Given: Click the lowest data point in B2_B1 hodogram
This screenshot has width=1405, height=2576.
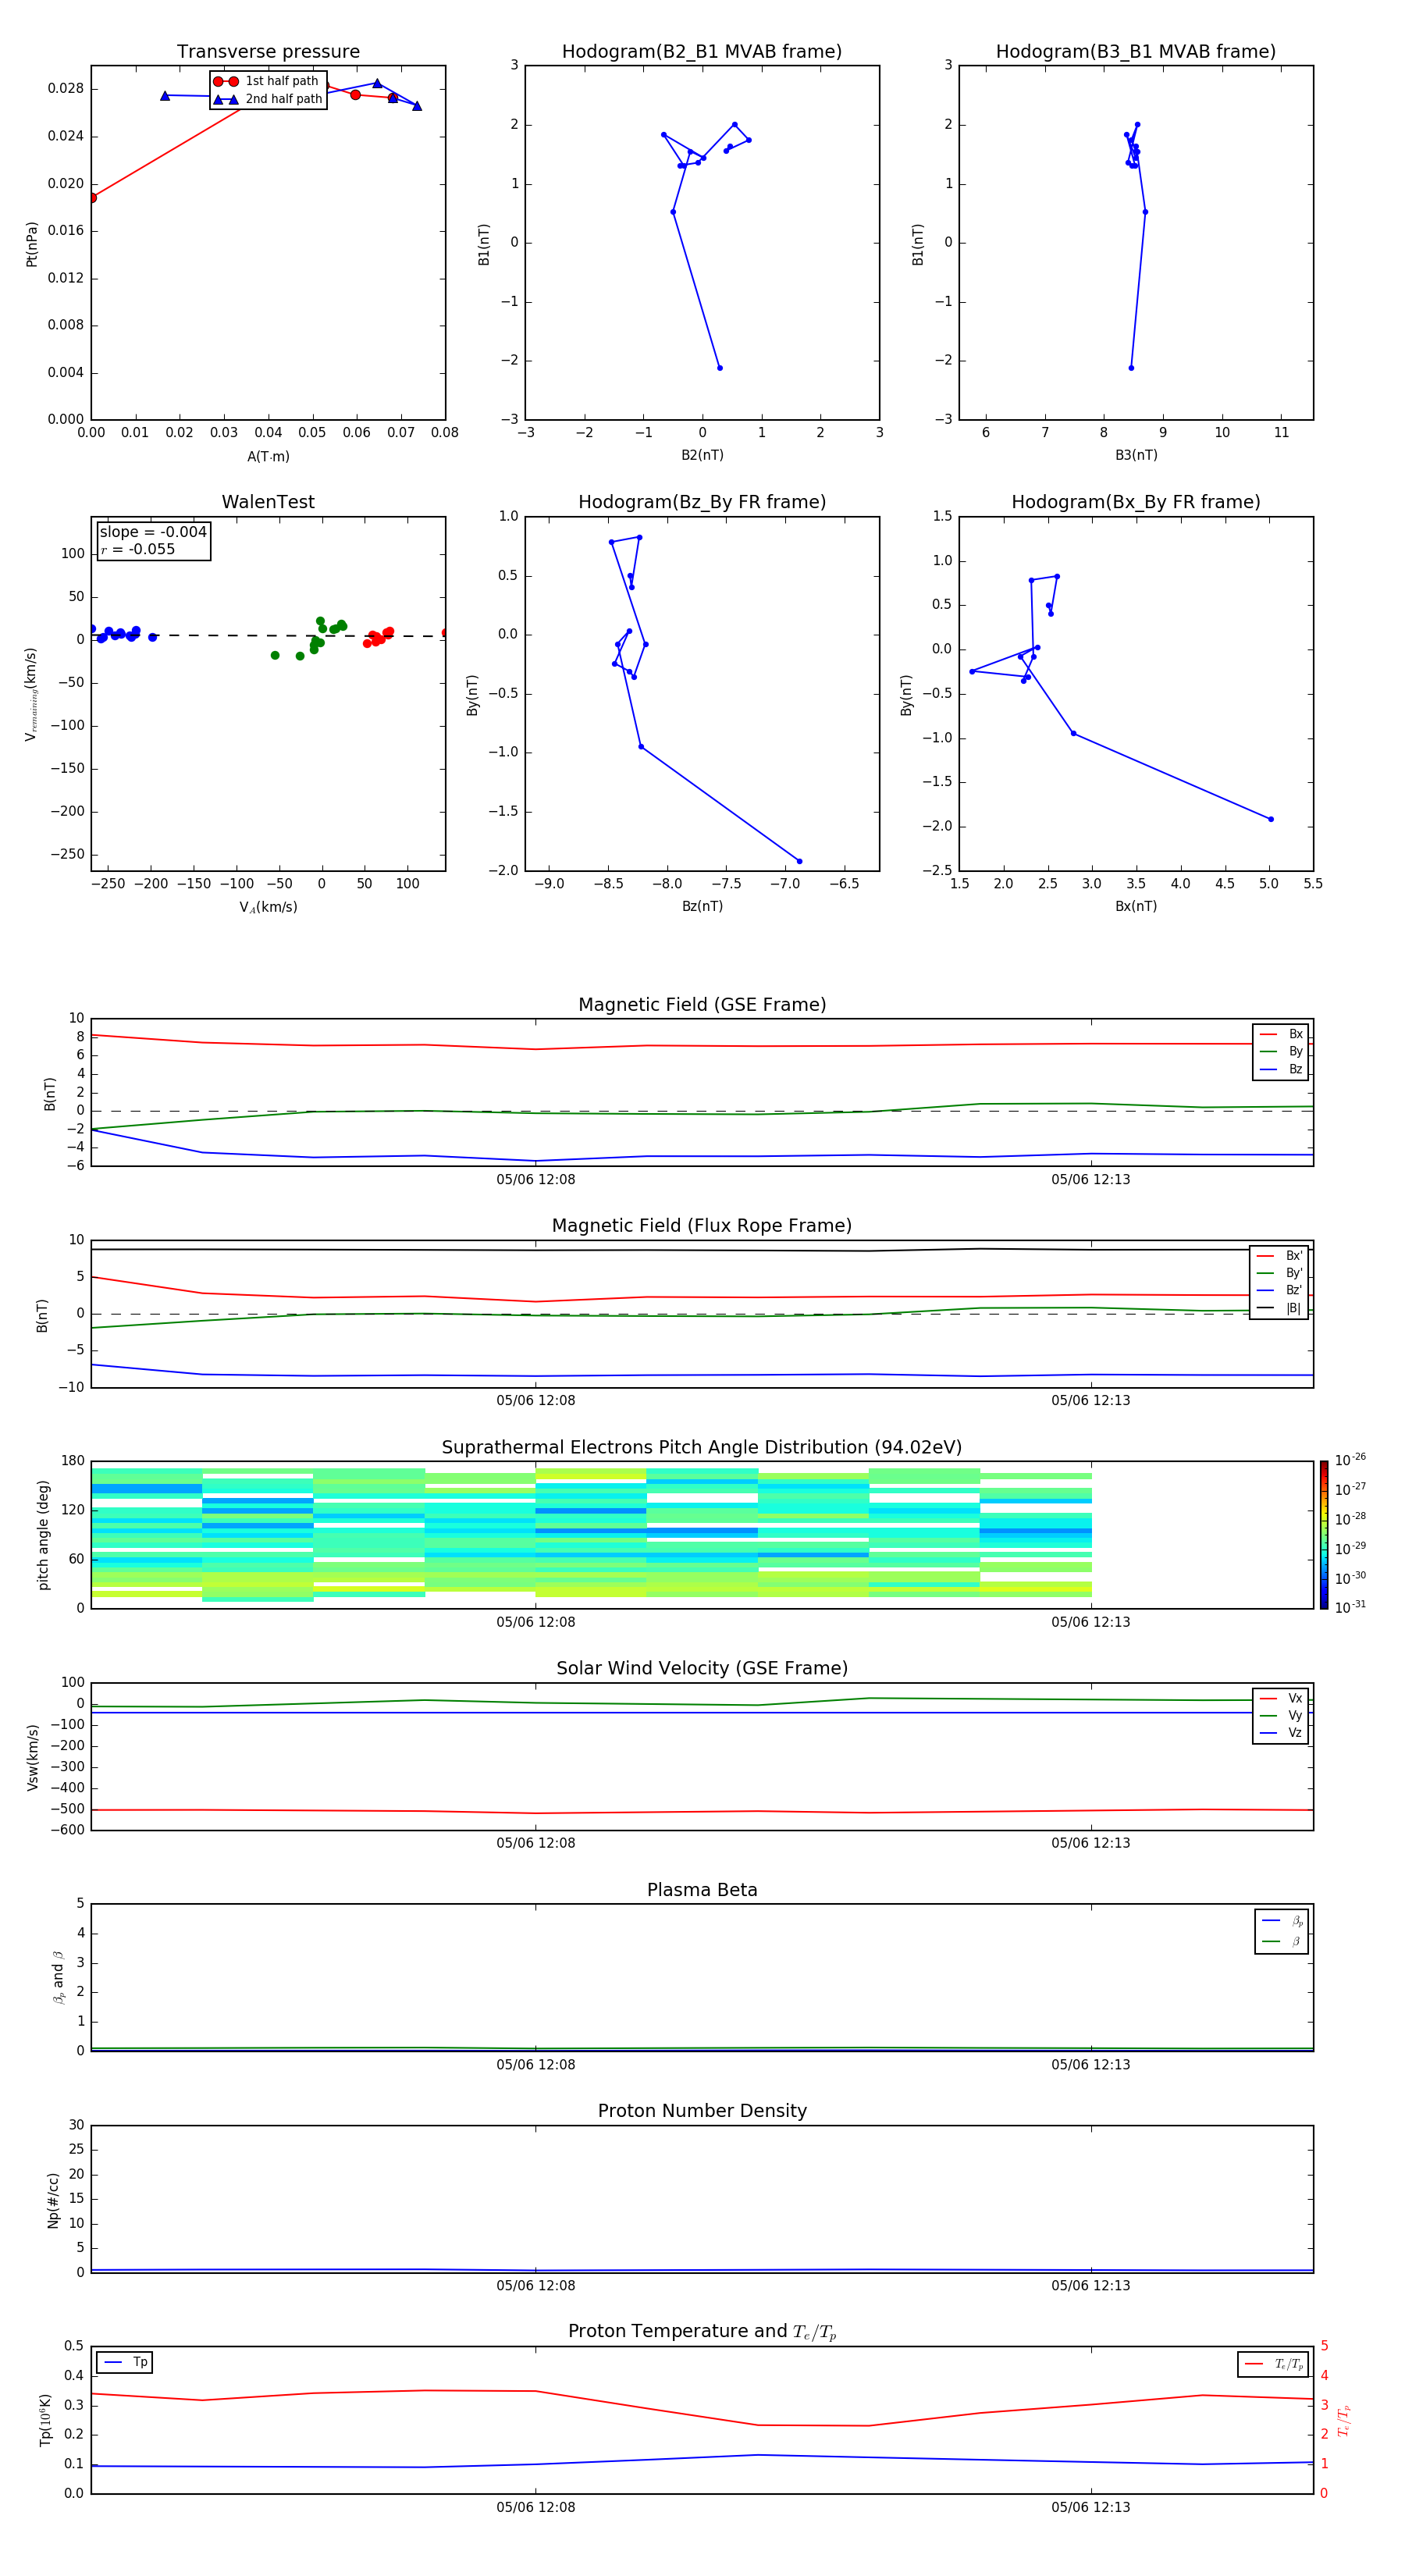Looking at the screenshot, I should pyautogui.click(x=719, y=368).
